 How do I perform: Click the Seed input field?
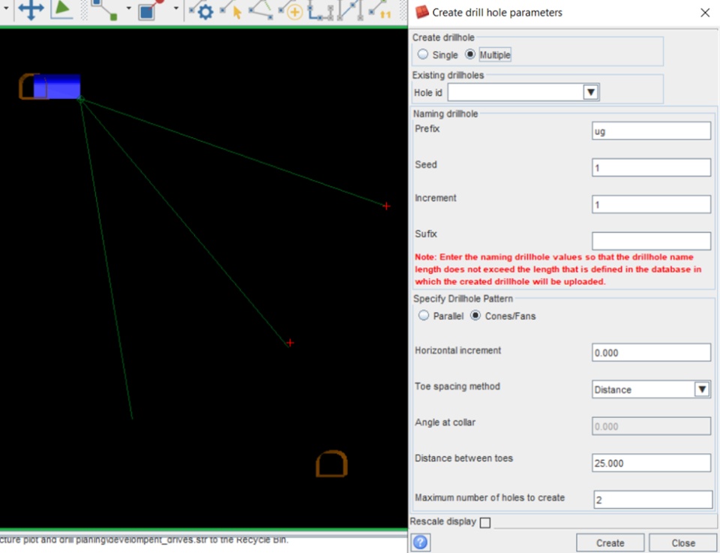(x=651, y=167)
